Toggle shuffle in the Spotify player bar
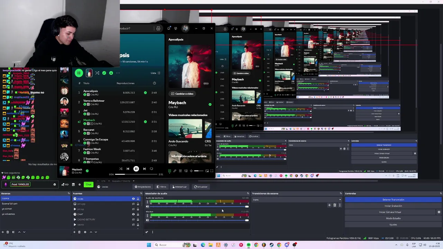Image resolution: width=443 pixels, height=249 pixels. pos(121,169)
